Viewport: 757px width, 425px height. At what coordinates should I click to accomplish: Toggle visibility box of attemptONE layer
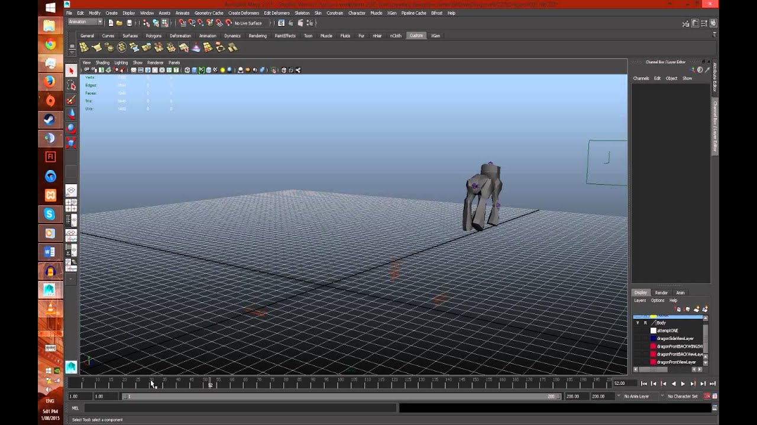coord(638,331)
